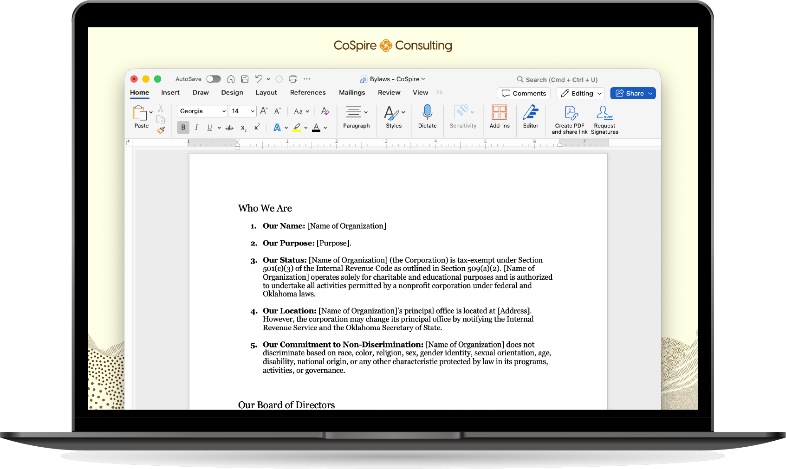This screenshot has height=469, width=786.
Task: Open the Design tab
Action: (232, 93)
